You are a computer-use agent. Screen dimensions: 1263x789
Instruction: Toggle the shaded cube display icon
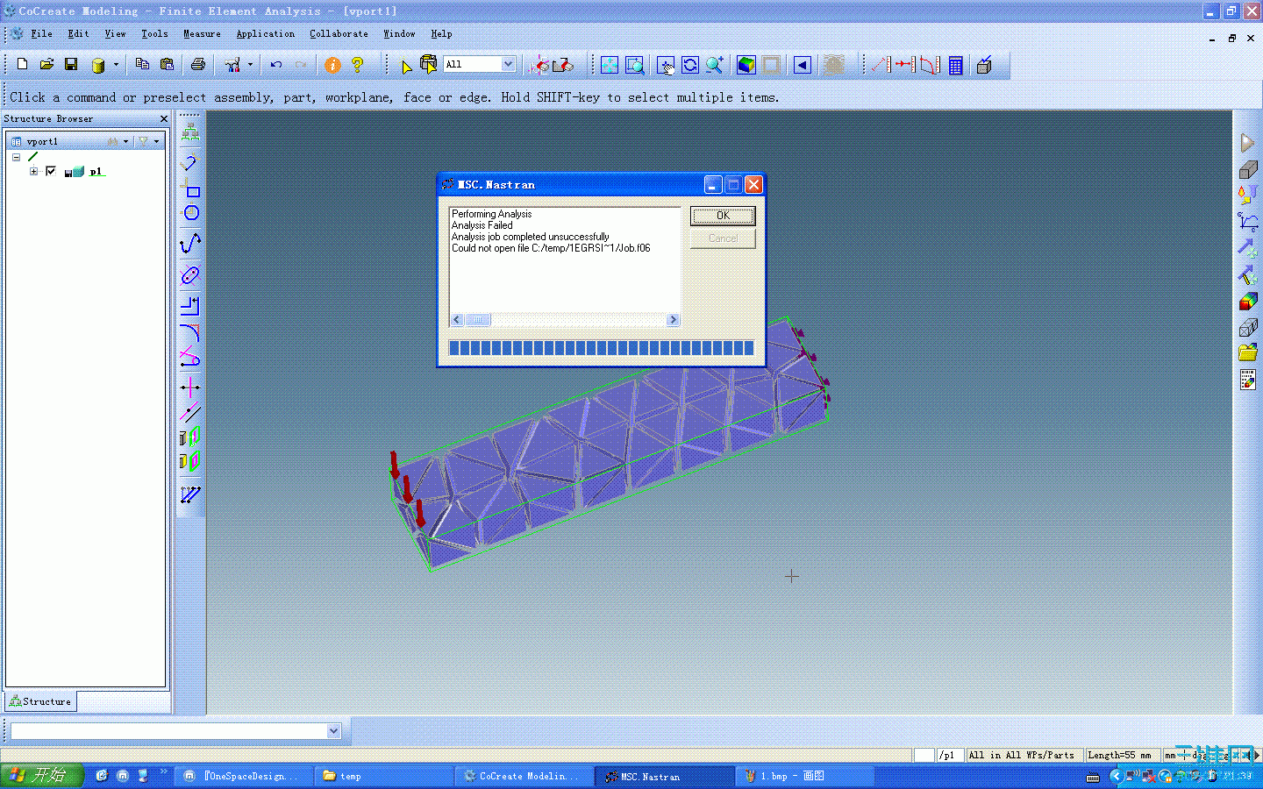pyautogui.click(x=746, y=65)
